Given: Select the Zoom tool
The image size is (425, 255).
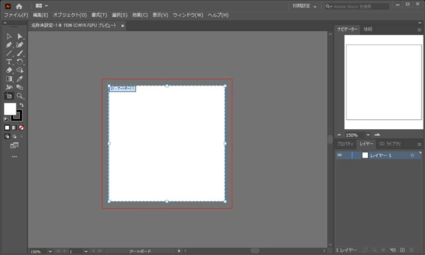Looking at the screenshot, I should point(19,96).
